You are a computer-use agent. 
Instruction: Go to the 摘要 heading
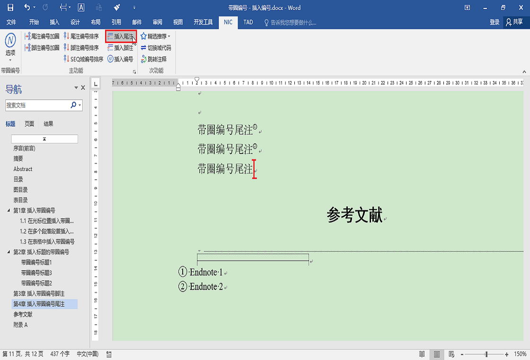(18, 159)
